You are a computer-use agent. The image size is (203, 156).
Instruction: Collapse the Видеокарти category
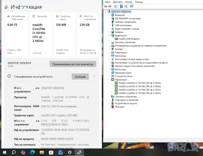point(109,35)
